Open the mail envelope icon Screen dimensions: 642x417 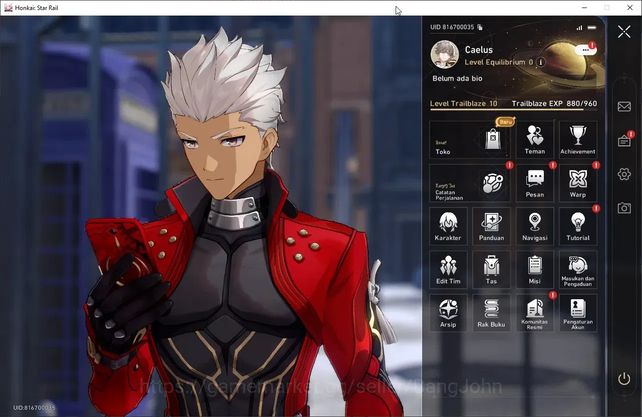tap(624, 106)
